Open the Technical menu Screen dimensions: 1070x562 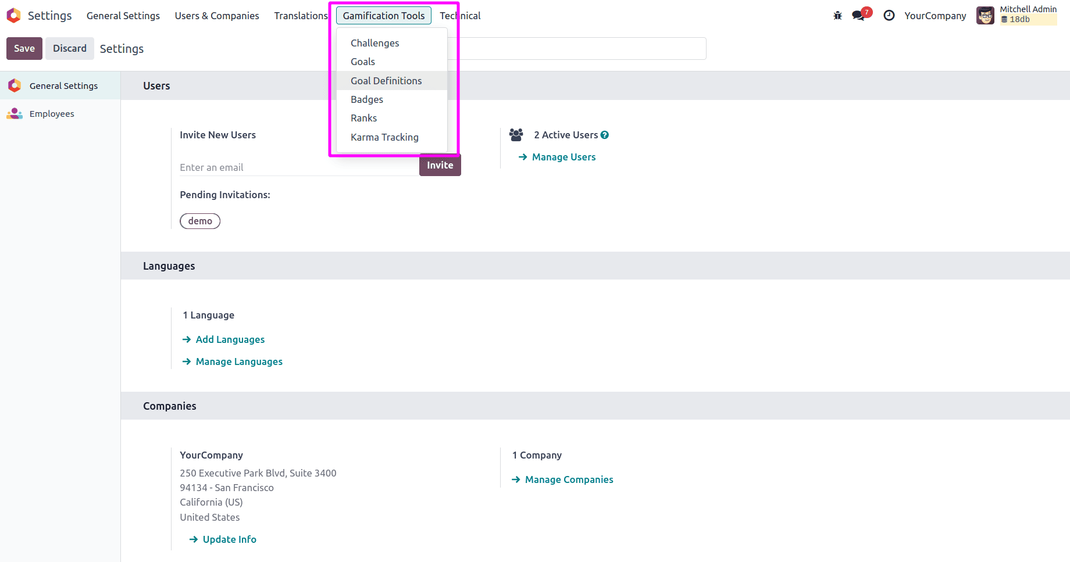pos(459,16)
